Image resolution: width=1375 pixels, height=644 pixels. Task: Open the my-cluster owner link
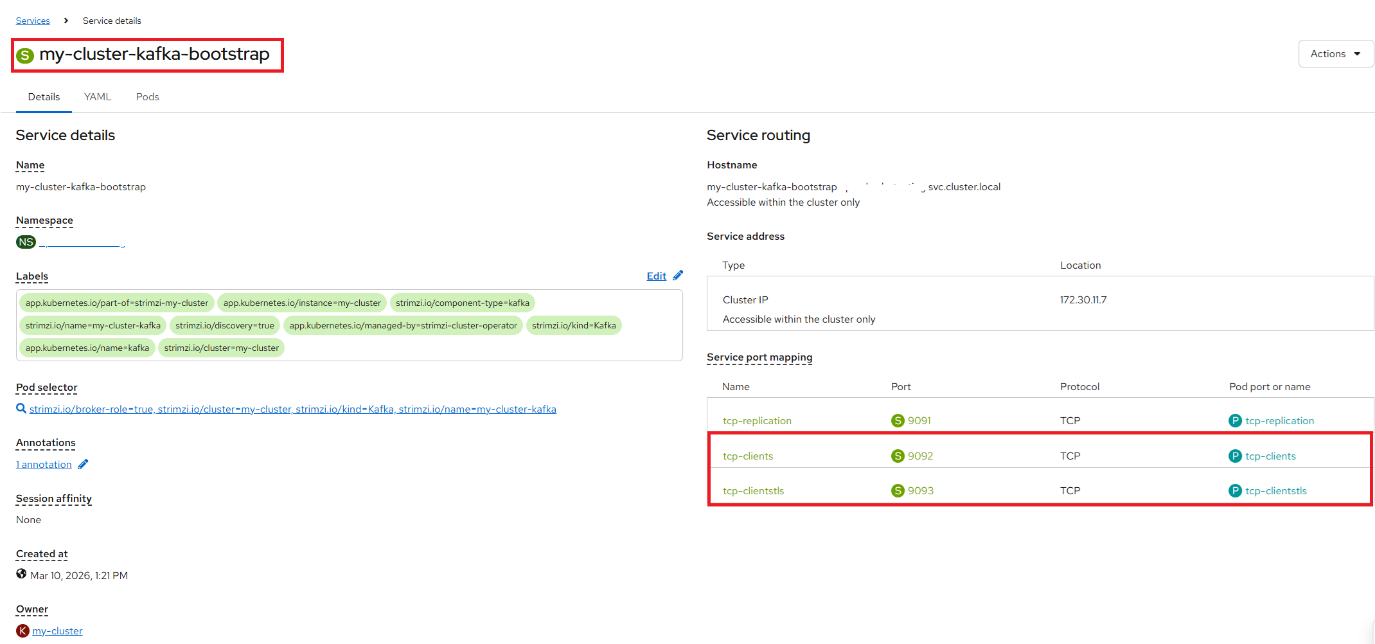click(x=57, y=631)
